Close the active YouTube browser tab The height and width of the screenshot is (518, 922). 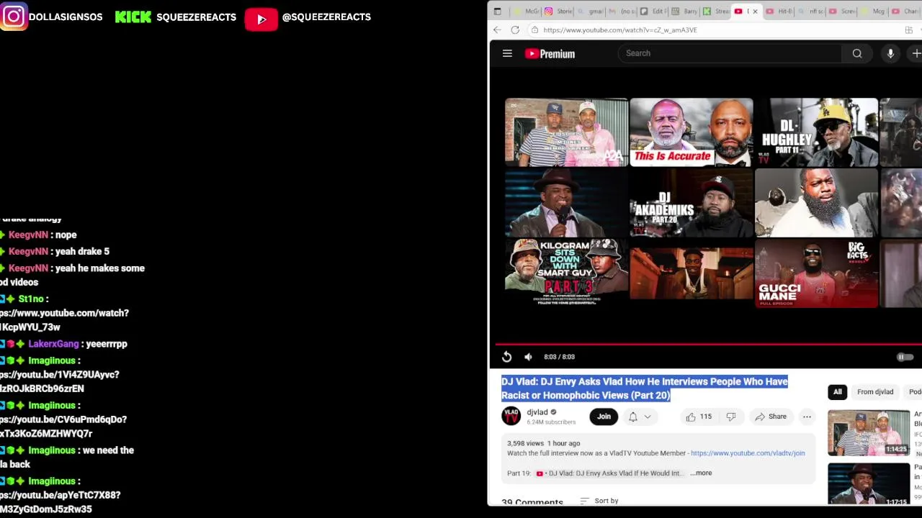(x=755, y=12)
